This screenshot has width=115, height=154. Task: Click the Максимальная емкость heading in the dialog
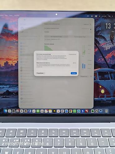point(43,63)
